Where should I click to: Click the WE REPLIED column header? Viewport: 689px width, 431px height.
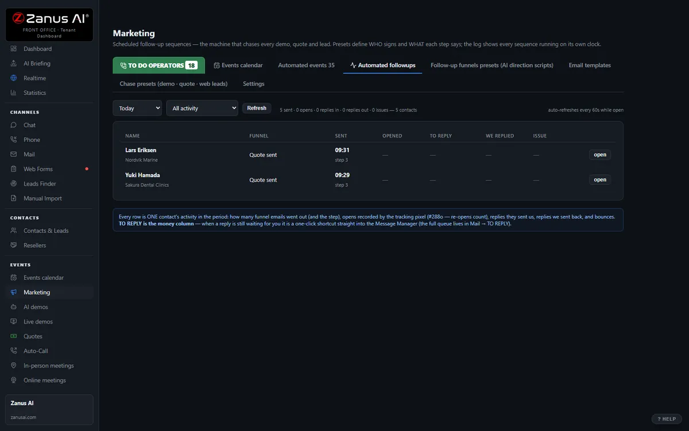500,136
